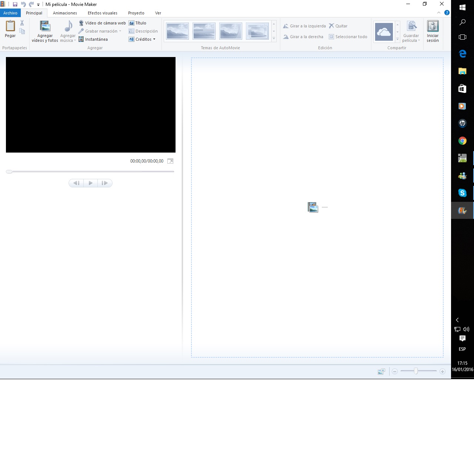Select the second AutoMovie theme thumbnail

tap(204, 31)
